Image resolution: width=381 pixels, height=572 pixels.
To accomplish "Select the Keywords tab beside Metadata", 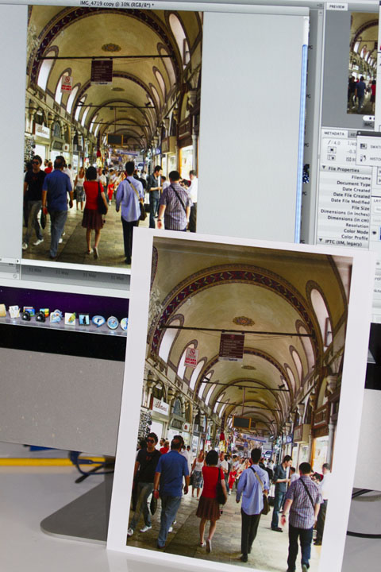I will tap(352, 134).
